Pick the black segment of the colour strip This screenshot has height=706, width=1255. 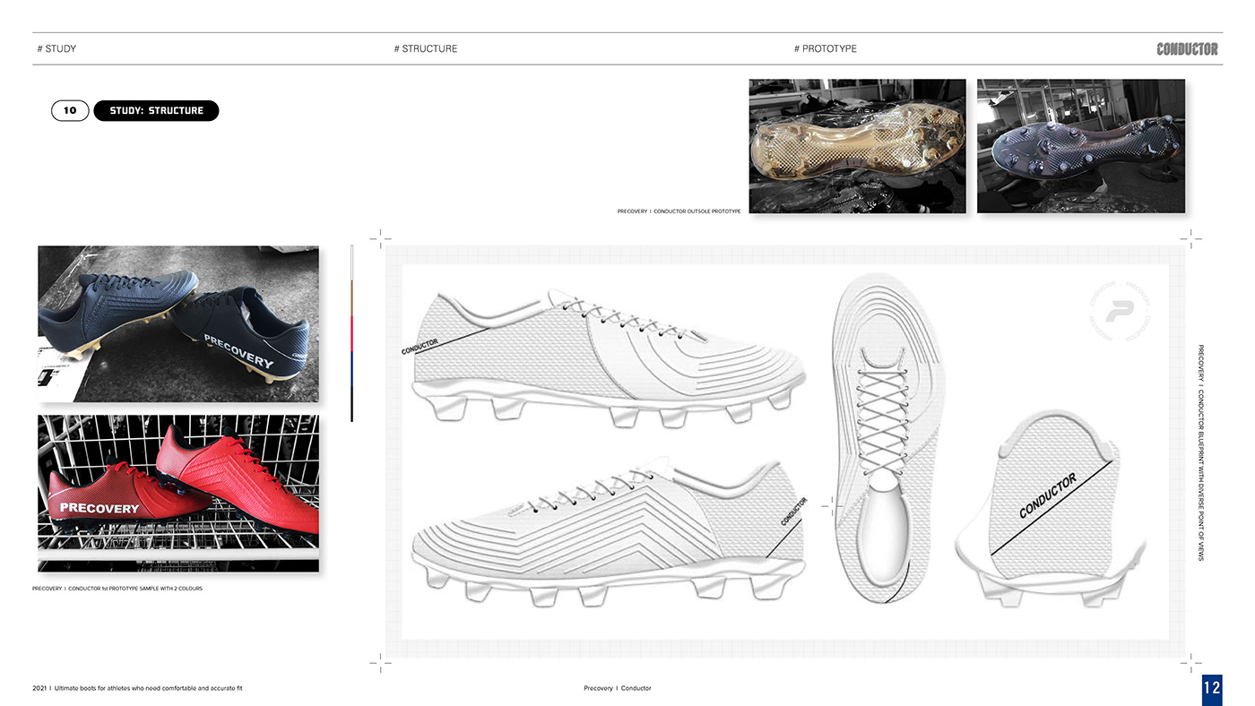point(352,404)
